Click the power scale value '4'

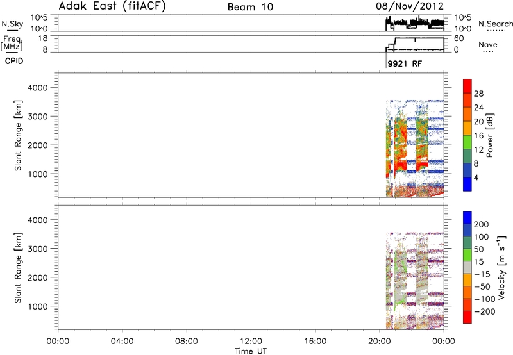click(476, 177)
